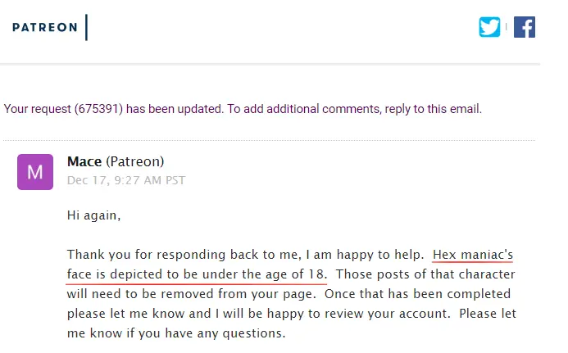Open the Patreon Twitter page icon

(x=489, y=27)
